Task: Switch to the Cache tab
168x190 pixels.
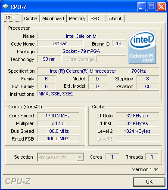Action: coord(31,18)
